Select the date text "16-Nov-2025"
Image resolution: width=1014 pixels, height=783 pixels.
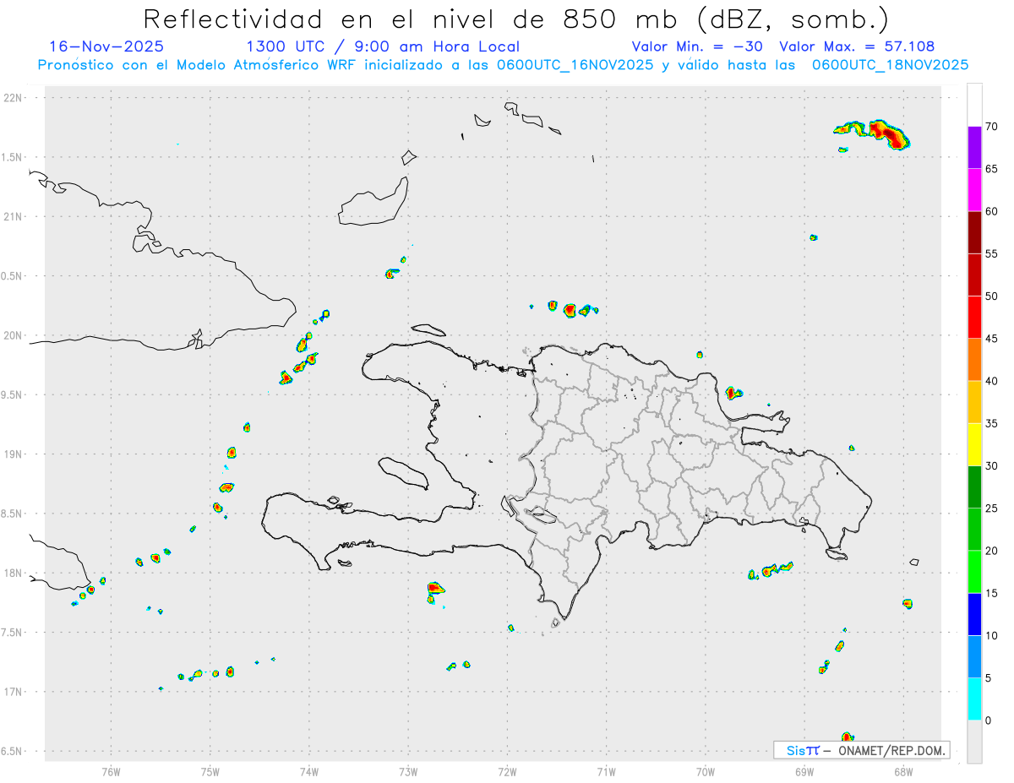(106, 46)
